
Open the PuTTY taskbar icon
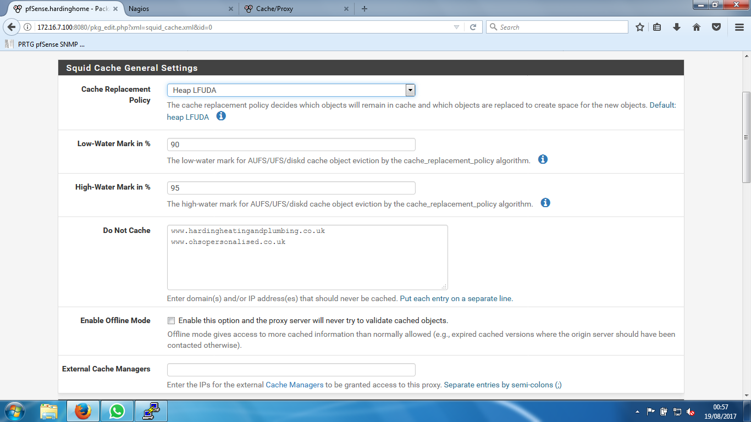(x=151, y=411)
